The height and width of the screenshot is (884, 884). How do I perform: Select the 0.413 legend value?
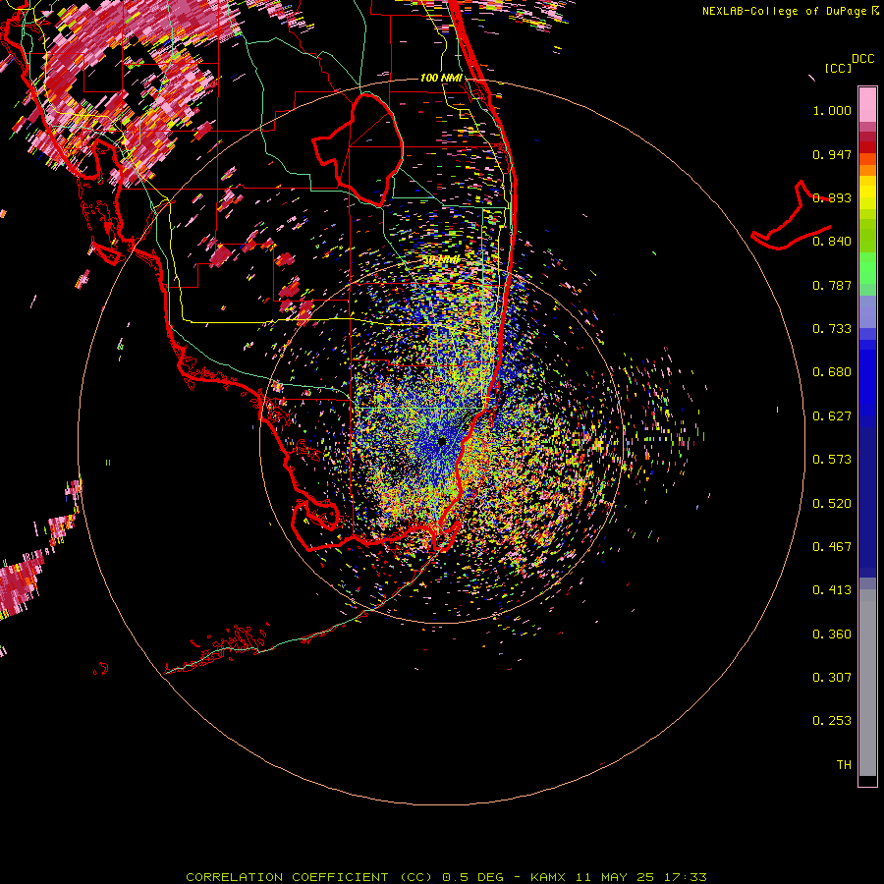[x=832, y=590]
